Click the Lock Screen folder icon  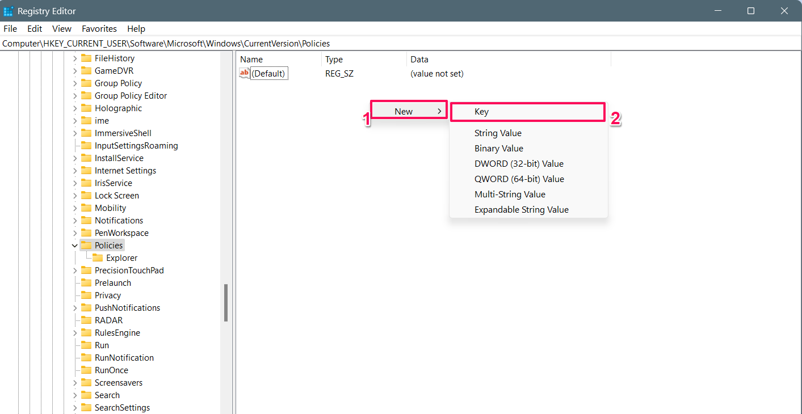[86, 195]
